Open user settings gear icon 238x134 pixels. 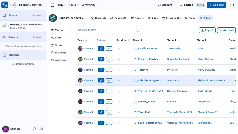(41, 129)
